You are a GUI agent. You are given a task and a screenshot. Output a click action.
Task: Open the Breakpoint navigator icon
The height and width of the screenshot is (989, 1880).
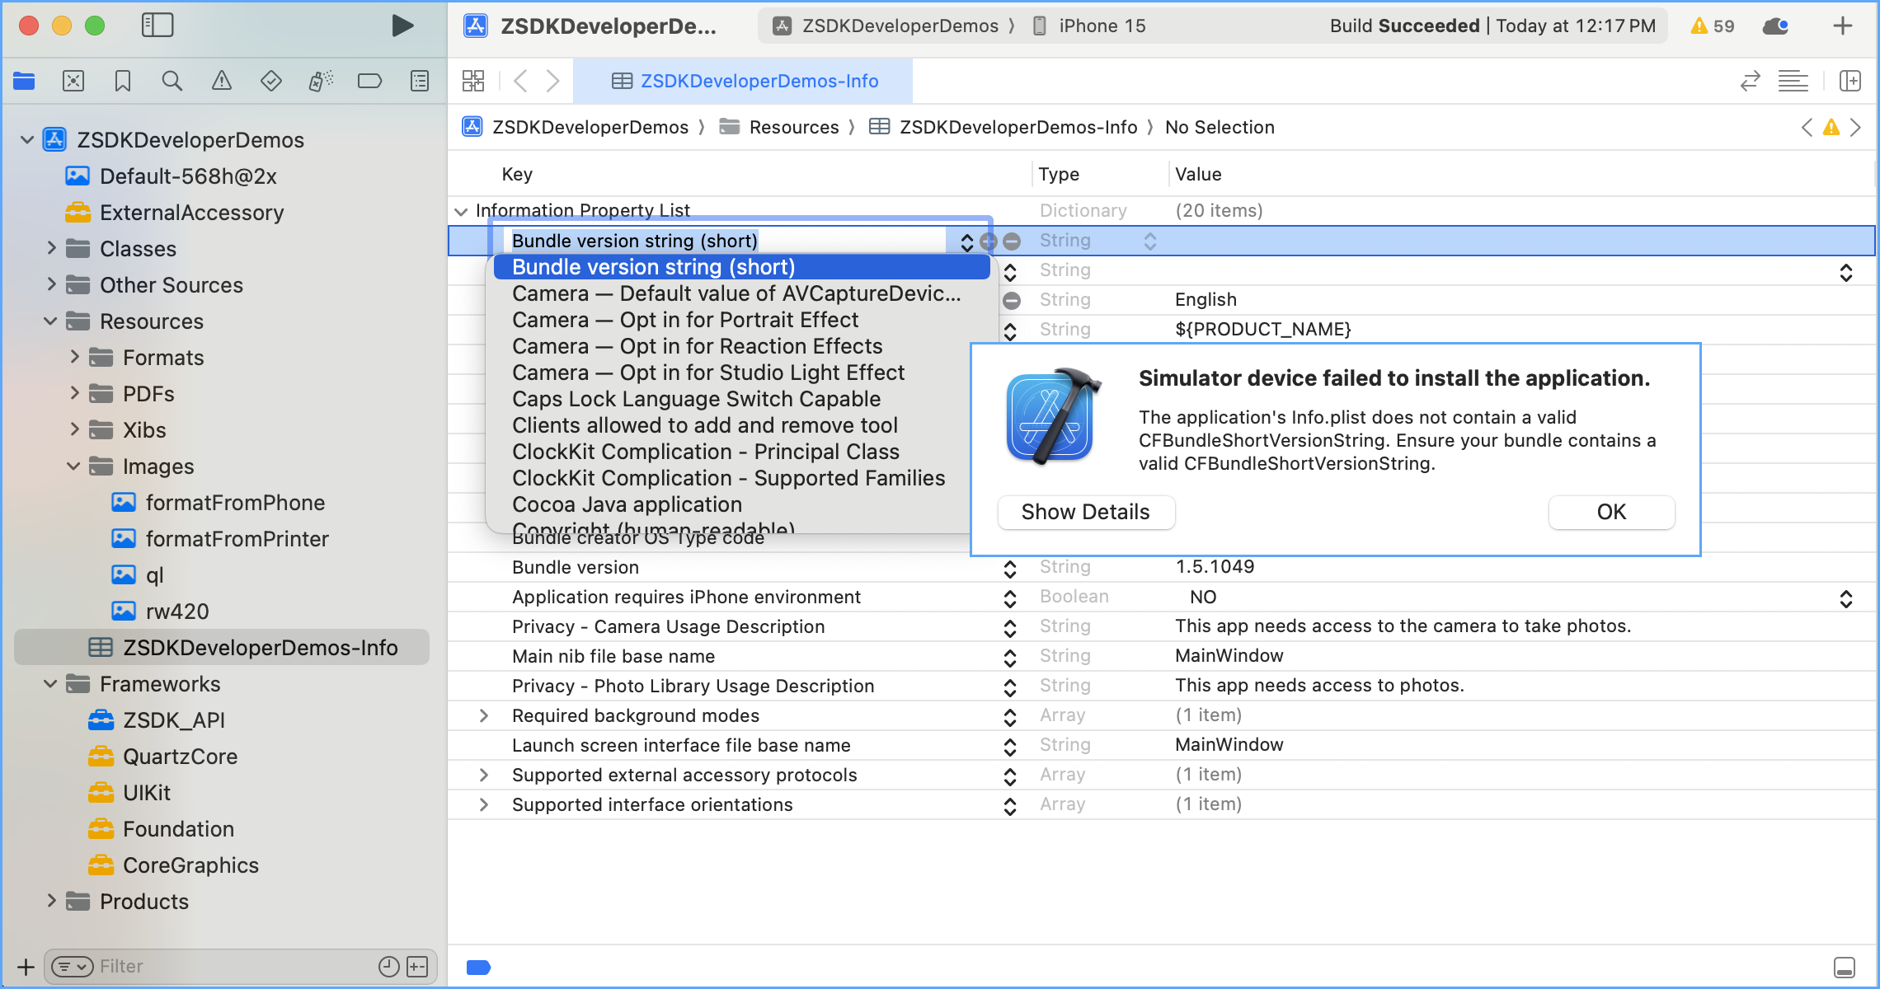point(369,81)
